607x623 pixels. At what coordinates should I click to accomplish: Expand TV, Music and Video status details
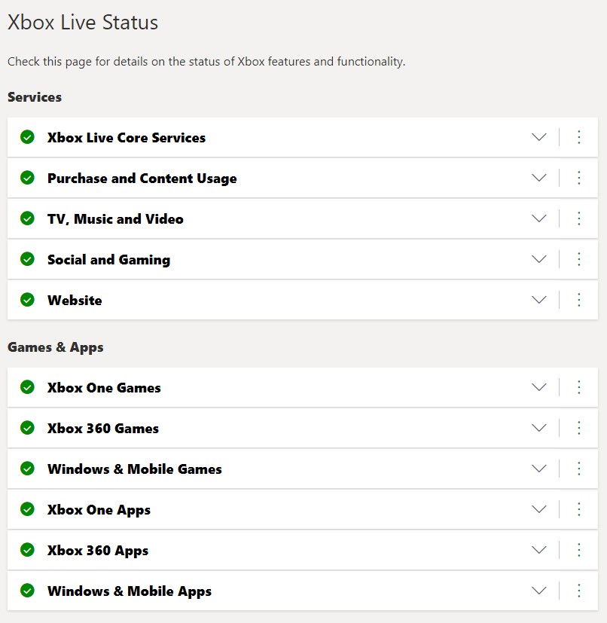[x=538, y=218]
